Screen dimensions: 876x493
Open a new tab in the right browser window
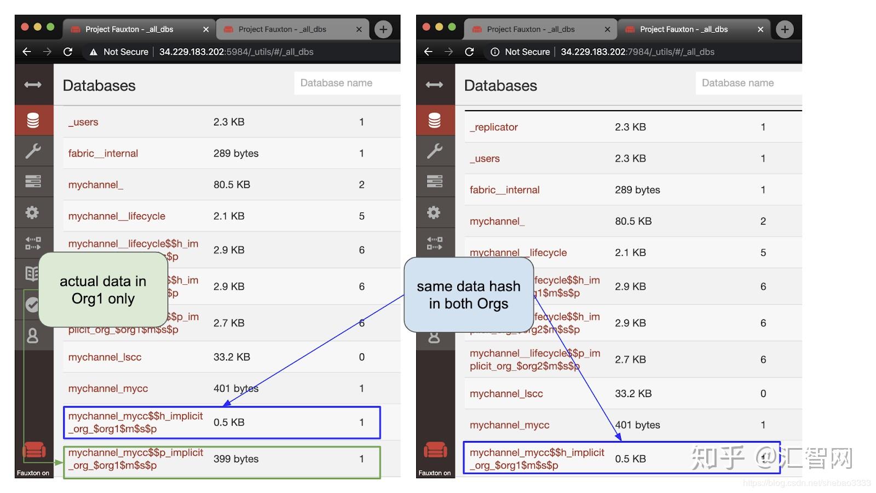(x=785, y=29)
